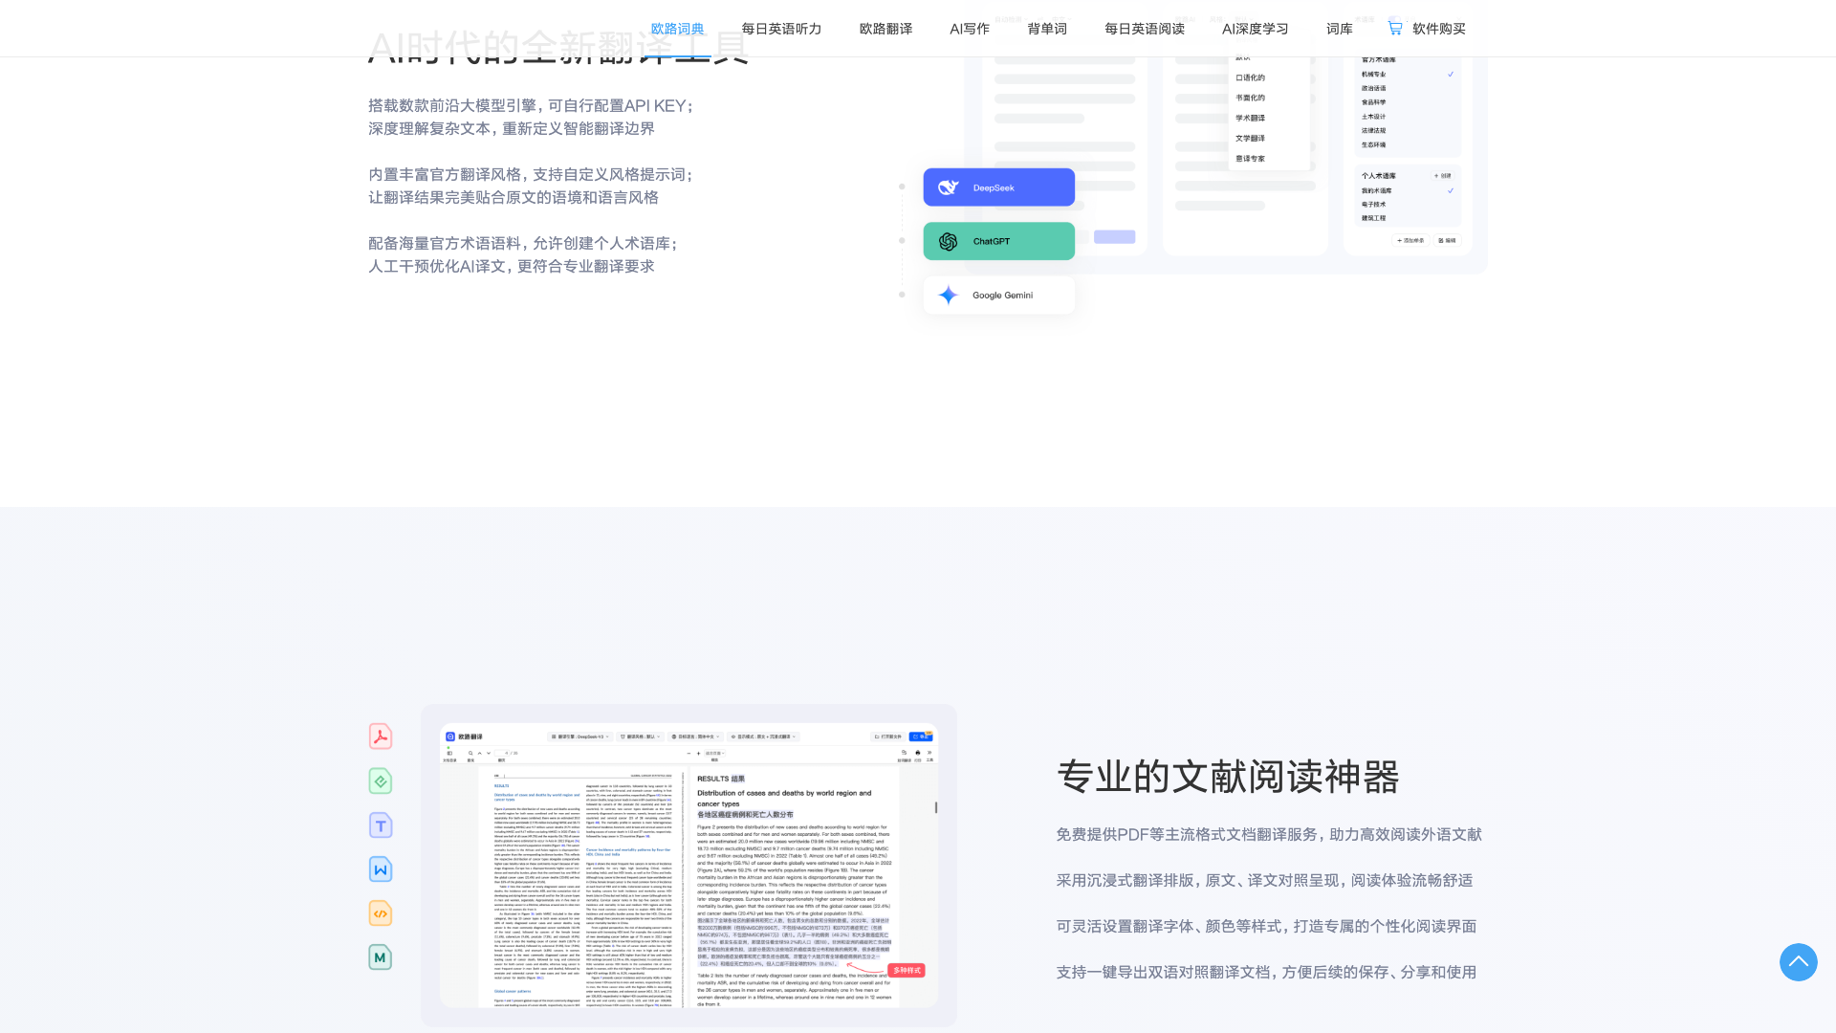The width and height of the screenshot is (1836, 1033).
Task: Open the 软件购买 purchase link
Action: [1439, 29]
